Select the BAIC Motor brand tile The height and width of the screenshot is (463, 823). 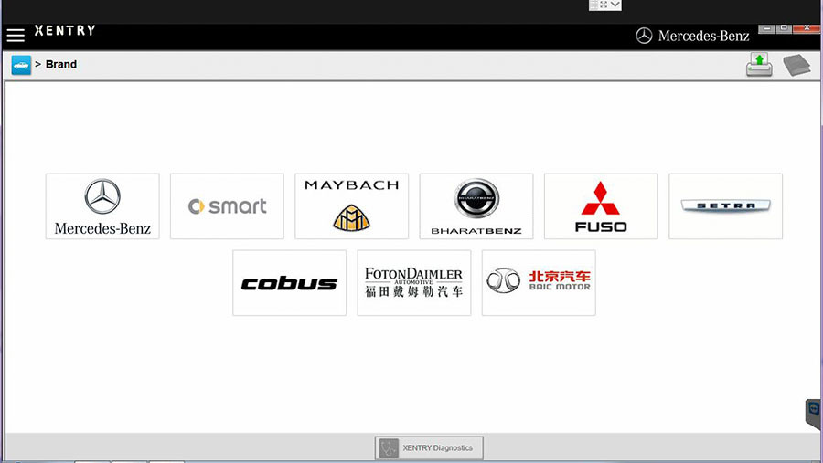tap(539, 283)
